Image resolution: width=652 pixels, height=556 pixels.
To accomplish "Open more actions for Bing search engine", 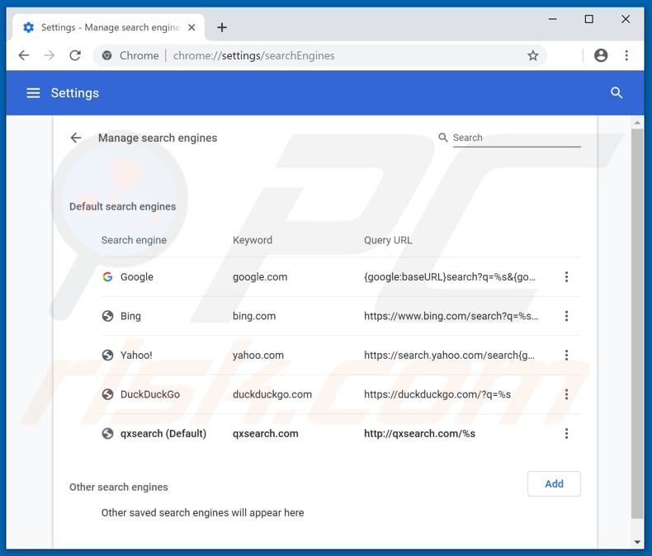I will click(566, 316).
